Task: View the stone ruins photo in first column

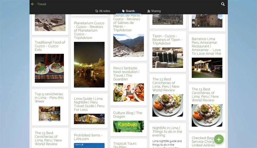Action: (x=50, y=23)
